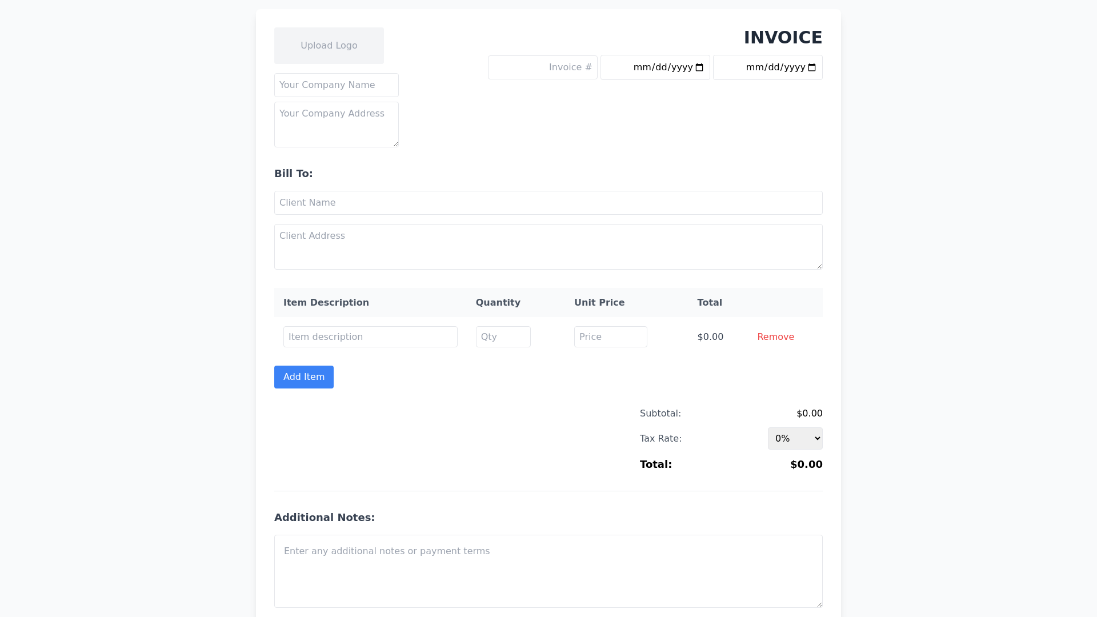Click the Additional Notes: heading
The width and height of the screenshot is (1097, 617).
[x=325, y=518]
